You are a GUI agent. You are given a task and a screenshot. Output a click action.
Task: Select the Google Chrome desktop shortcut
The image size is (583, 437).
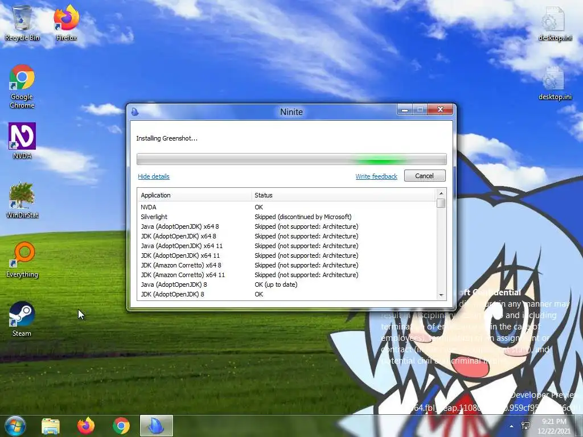pos(22,86)
